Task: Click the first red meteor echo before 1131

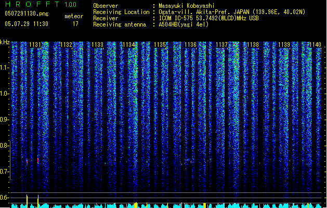Action: (x=27, y=161)
